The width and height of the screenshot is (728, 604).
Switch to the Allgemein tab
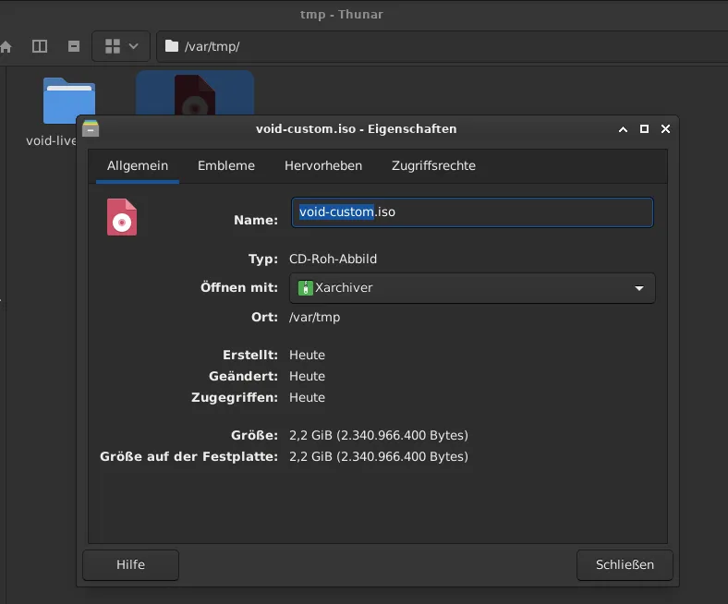coord(138,166)
